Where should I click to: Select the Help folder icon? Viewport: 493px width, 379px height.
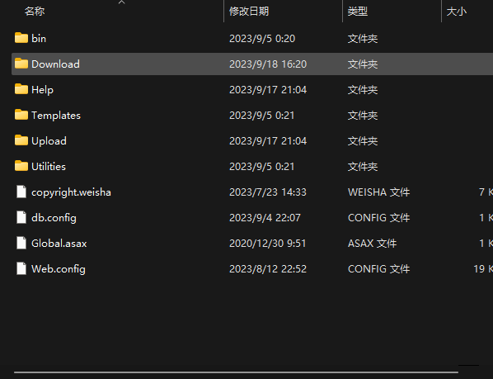pos(21,89)
